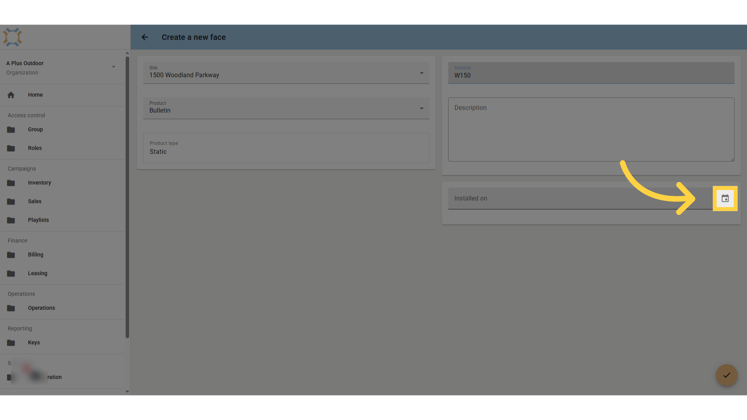Confirm with the checkmark save button
Viewport: 747px width, 420px height.
click(726, 375)
